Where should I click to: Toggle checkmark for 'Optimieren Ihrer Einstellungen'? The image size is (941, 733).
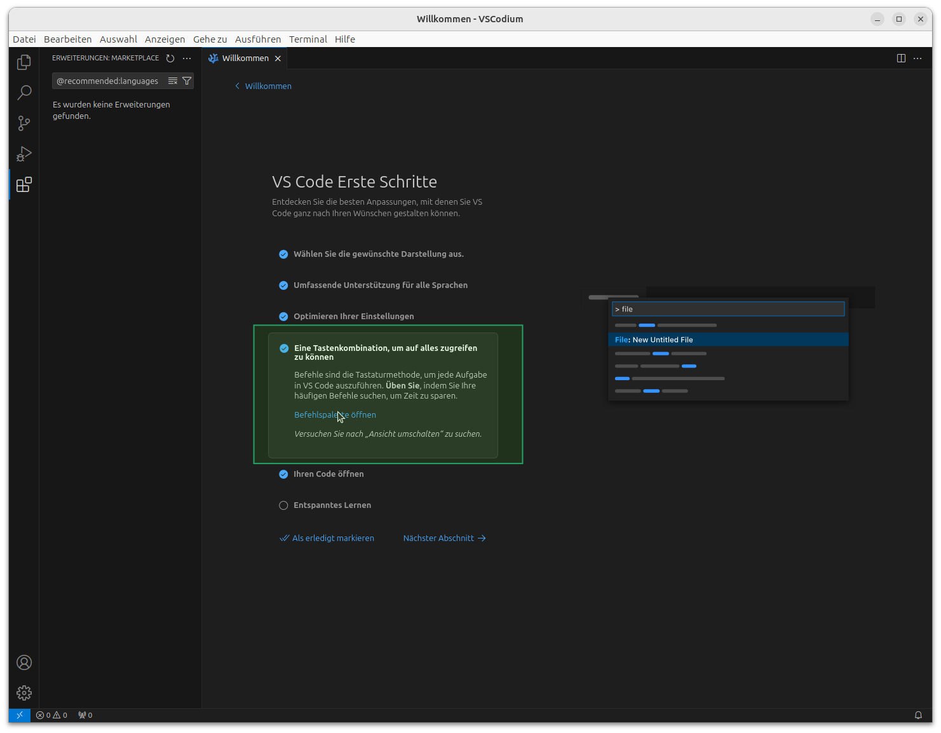283,317
